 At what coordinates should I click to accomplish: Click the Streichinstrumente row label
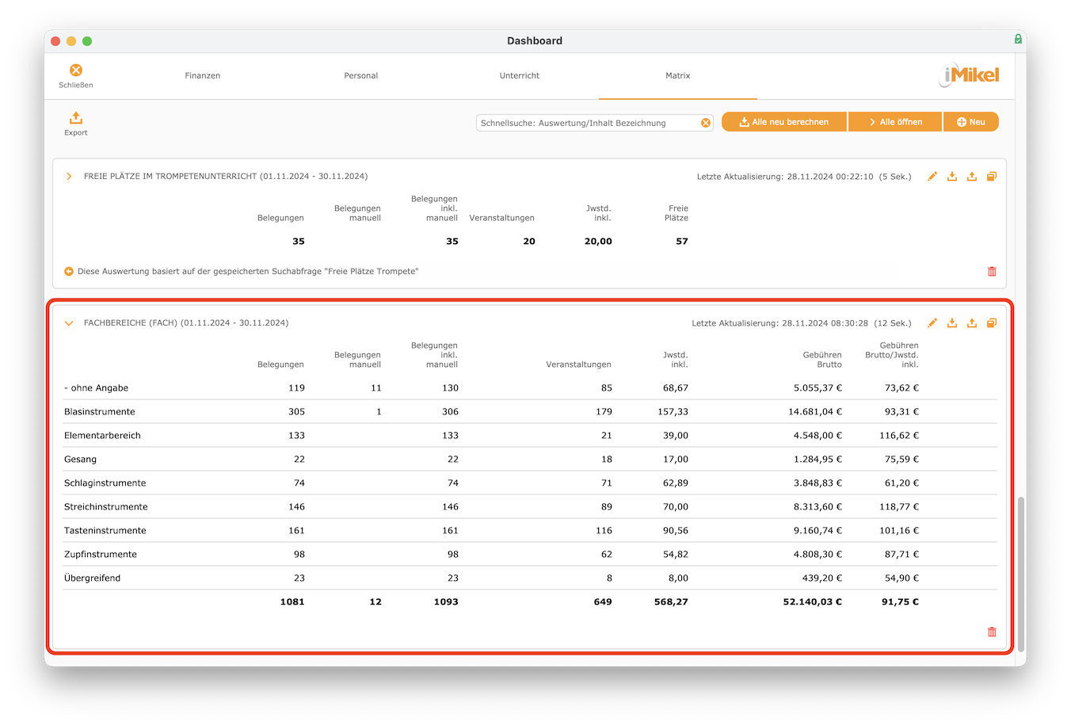click(x=105, y=507)
